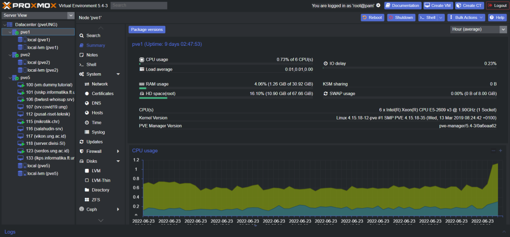The height and width of the screenshot is (237, 510).
Task: Click the IO delay clock icon
Action: pyautogui.click(x=326, y=63)
